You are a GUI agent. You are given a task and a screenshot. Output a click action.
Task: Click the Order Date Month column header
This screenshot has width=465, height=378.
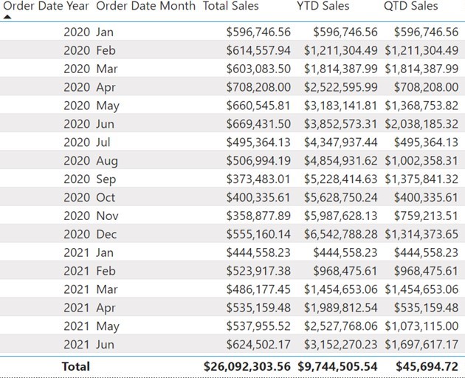(x=146, y=6)
